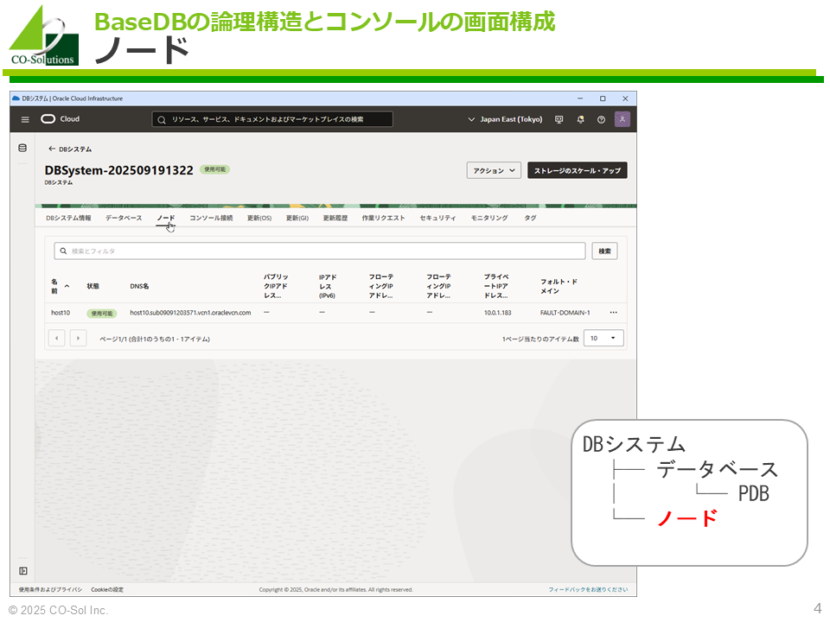Screen dimensions: 830x622
Task: Go to the previous page arrow
Action: point(57,338)
